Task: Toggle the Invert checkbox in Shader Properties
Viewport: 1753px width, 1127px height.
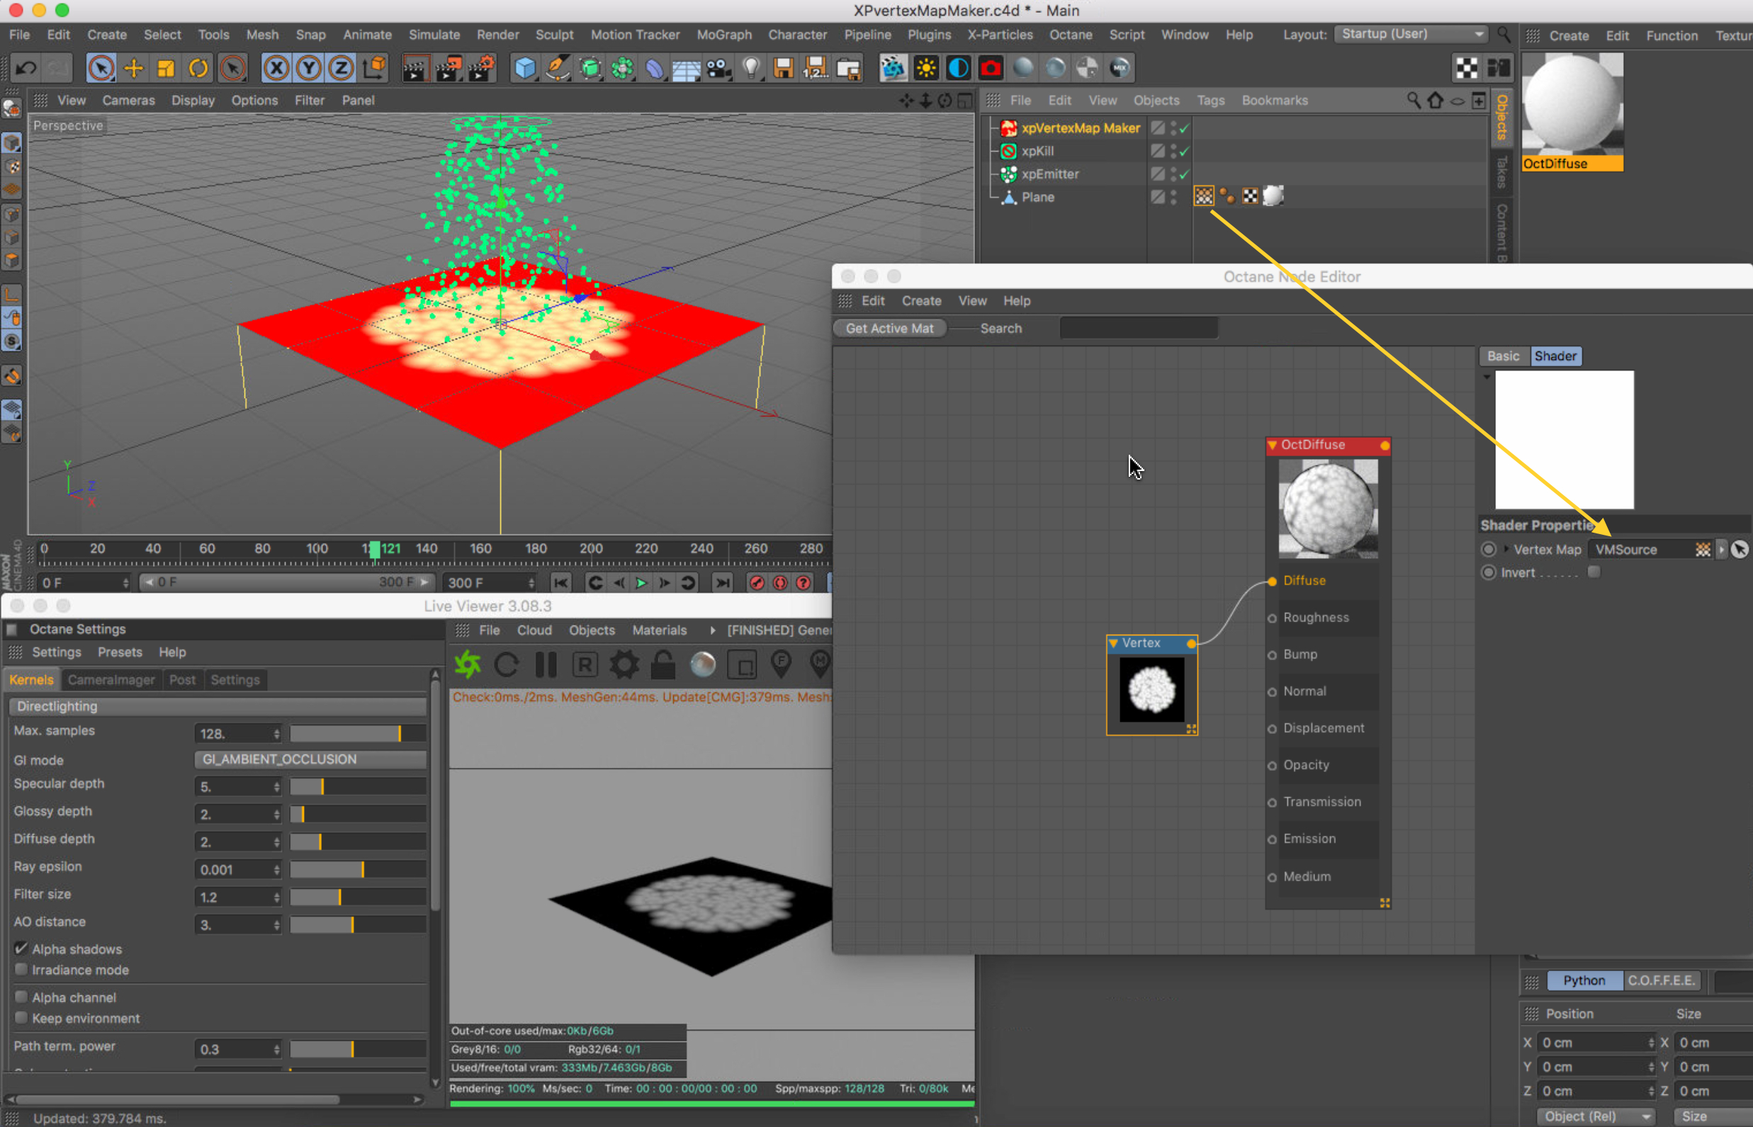Action: pyautogui.click(x=1594, y=572)
